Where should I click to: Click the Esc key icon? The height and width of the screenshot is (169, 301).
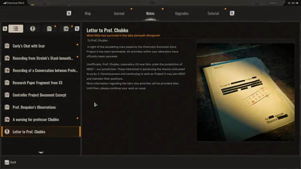coord(7,163)
